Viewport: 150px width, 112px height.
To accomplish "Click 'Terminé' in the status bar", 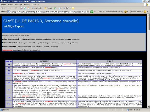I will coord(6,110).
